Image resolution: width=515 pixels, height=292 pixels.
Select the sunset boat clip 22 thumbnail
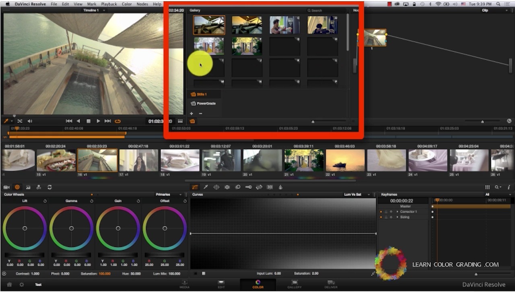[345, 160]
